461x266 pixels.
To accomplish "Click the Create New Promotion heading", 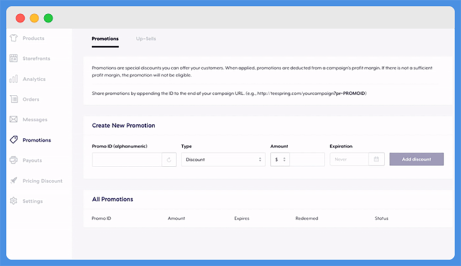I will click(123, 125).
